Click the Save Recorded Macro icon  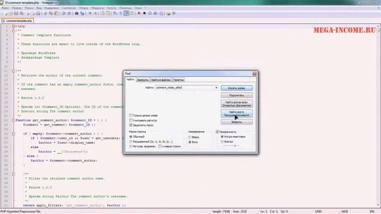point(161,14)
